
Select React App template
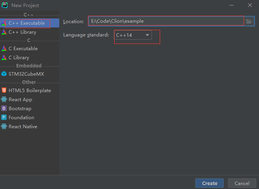point(29,100)
